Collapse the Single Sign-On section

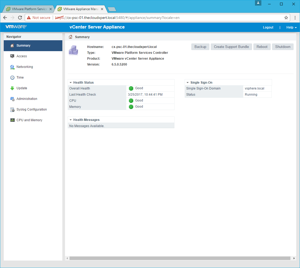click(x=188, y=83)
